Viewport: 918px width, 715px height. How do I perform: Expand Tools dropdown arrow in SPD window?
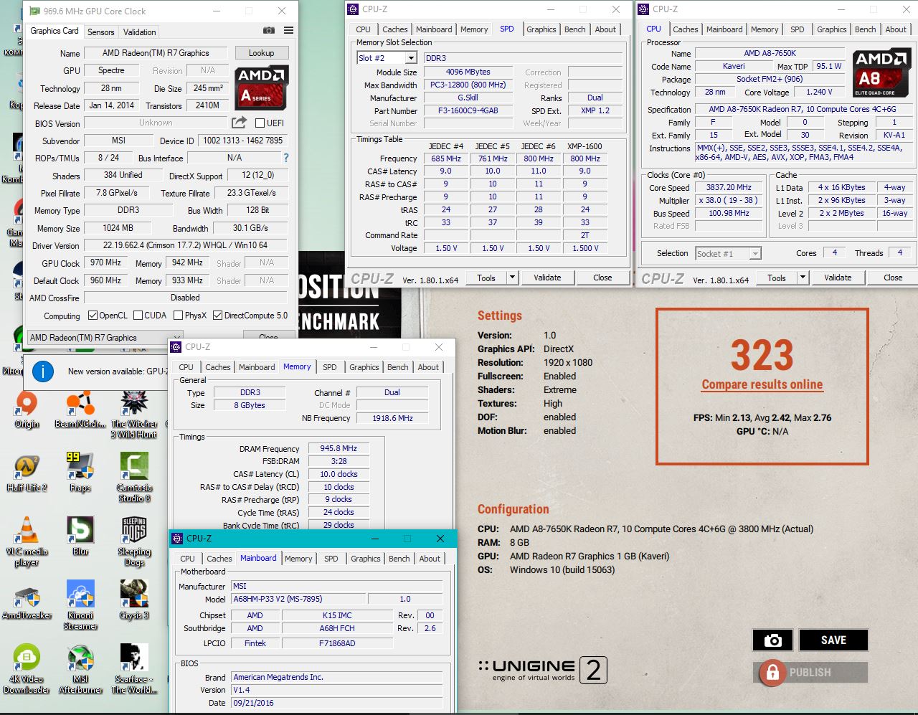click(x=512, y=278)
